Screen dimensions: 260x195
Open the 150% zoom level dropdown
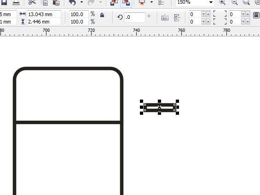(211, 2)
